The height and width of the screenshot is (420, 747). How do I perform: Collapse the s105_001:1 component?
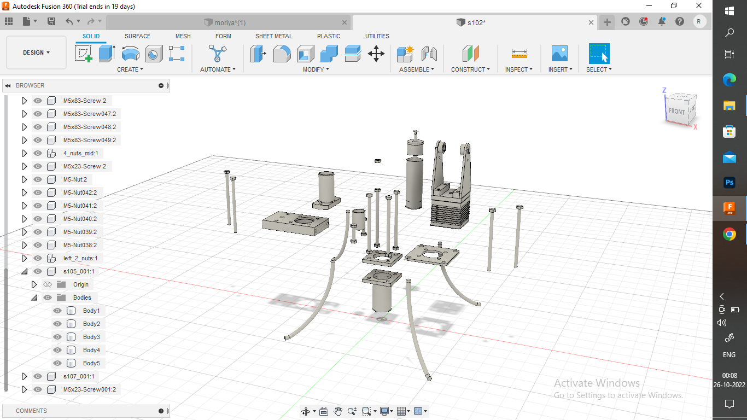(24, 271)
